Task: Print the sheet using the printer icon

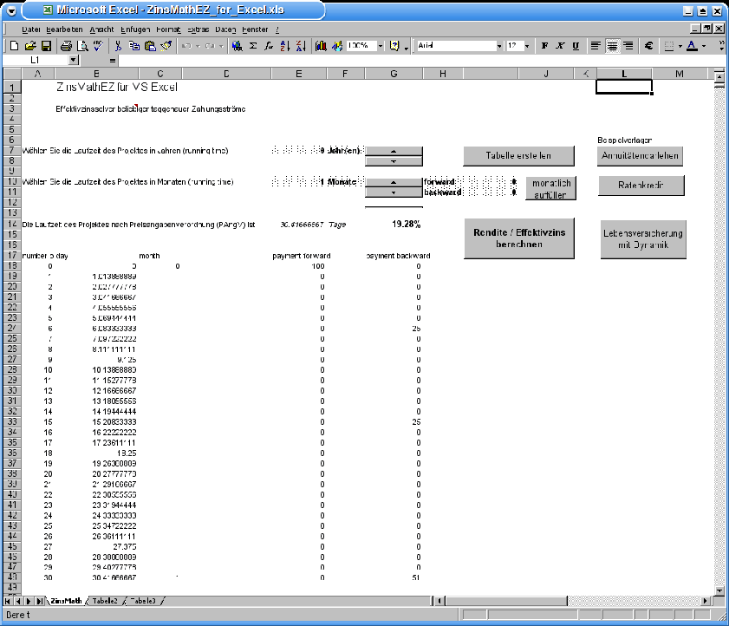Action: 67,46
